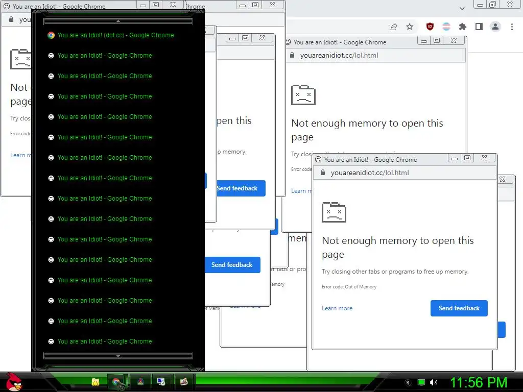Maximize the front 'You are an Idiot!' popup
The height and width of the screenshot is (392, 523).
coord(467,158)
